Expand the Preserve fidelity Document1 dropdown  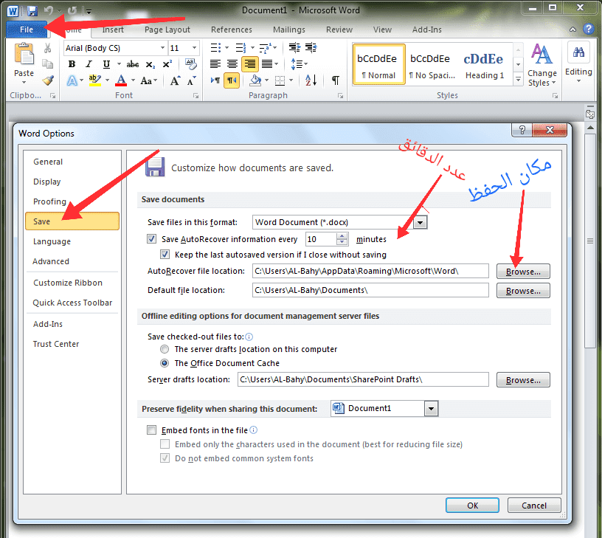click(x=431, y=409)
